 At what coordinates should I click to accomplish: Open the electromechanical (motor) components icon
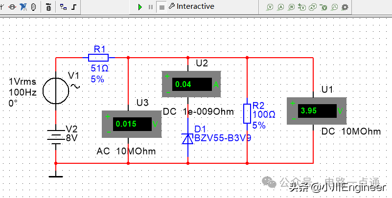point(12,7)
